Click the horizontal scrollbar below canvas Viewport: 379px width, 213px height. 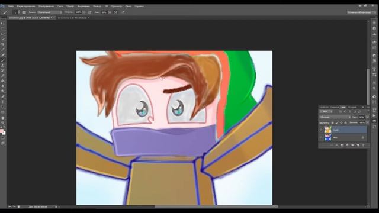[216, 206]
